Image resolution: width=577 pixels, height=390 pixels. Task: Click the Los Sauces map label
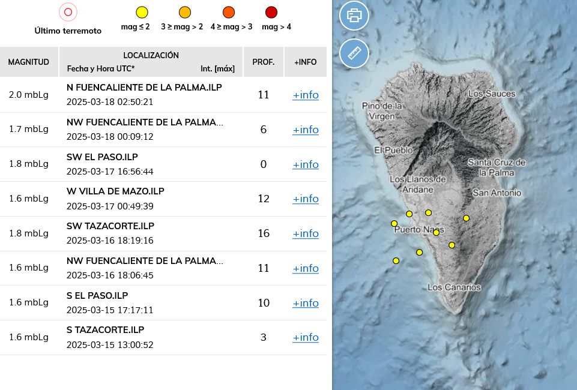click(x=492, y=94)
